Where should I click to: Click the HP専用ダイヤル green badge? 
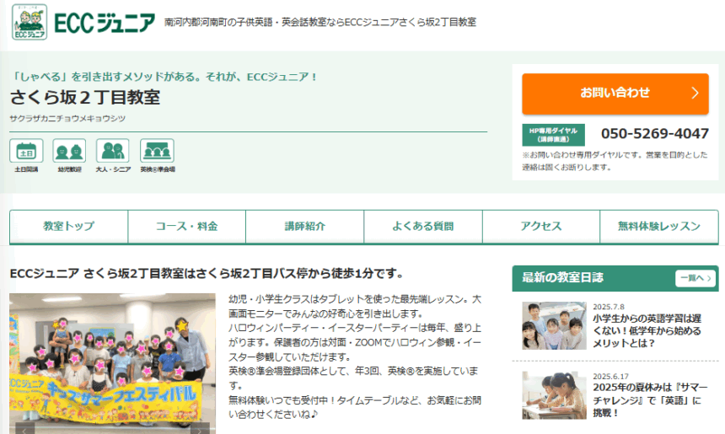pyautogui.click(x=553, y=134)
